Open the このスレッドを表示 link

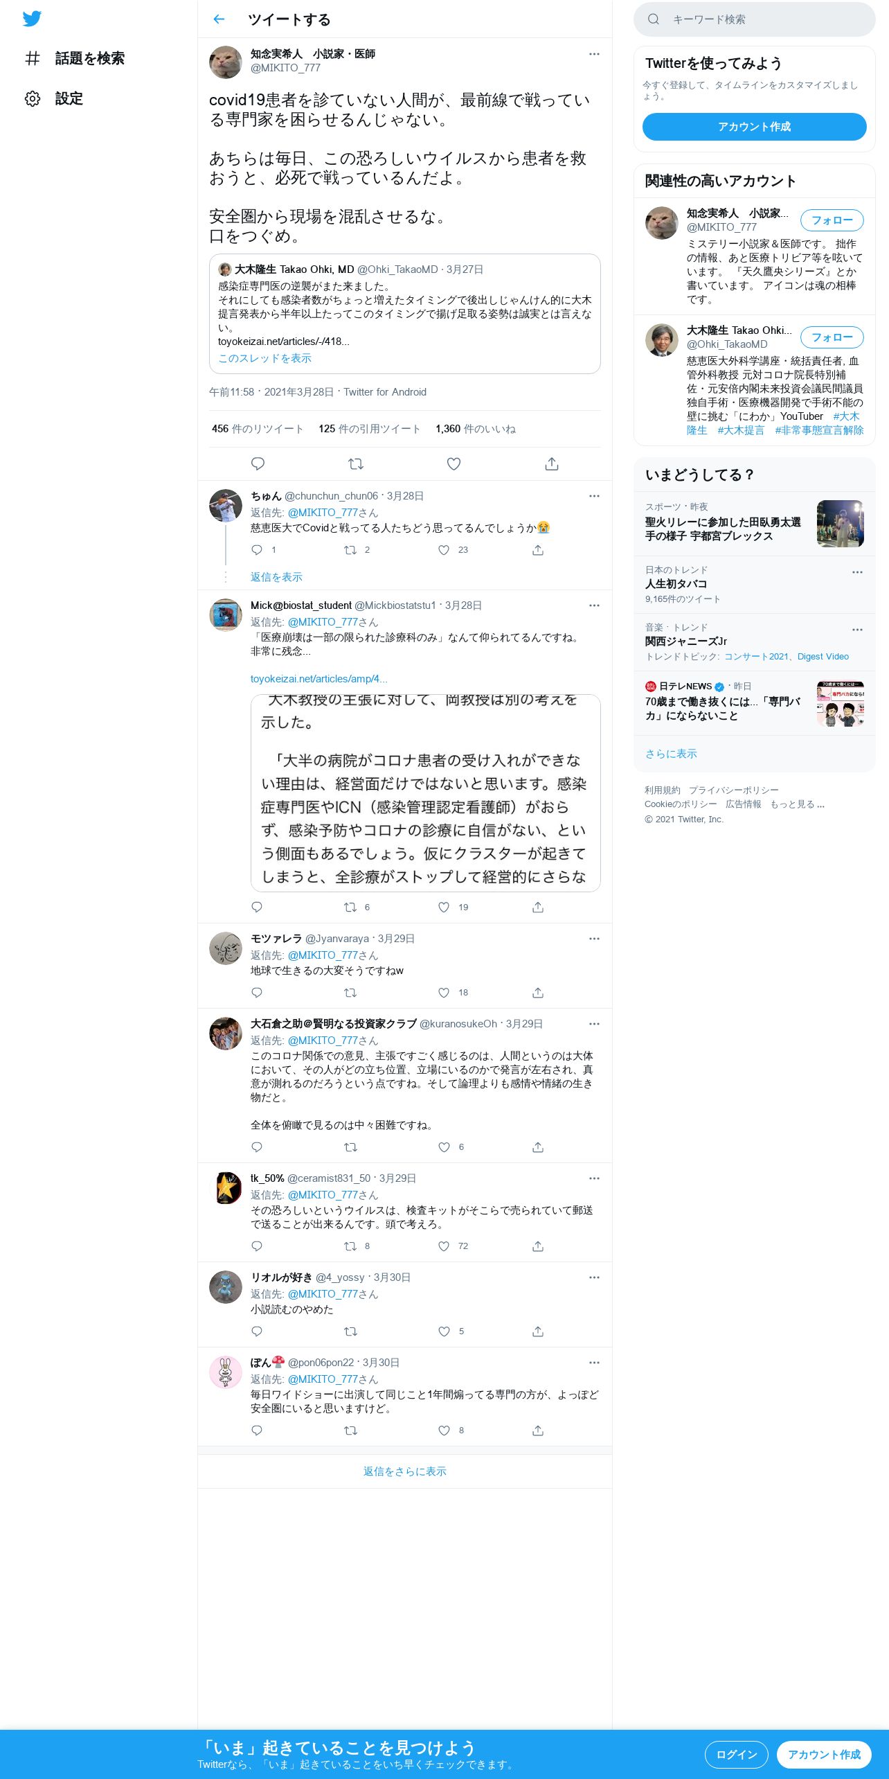point(264,358)
